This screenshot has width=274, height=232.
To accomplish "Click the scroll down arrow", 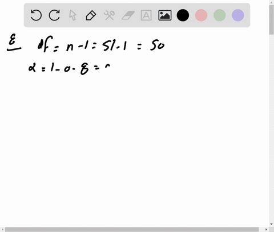I will (271, 224).
